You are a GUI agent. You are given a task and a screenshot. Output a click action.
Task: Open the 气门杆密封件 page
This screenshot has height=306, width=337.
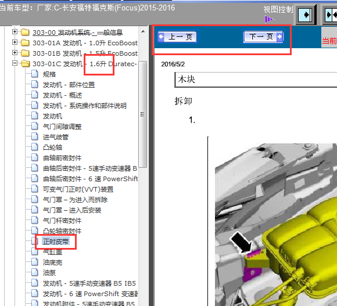pyautogui.click(x=62, y=221)
